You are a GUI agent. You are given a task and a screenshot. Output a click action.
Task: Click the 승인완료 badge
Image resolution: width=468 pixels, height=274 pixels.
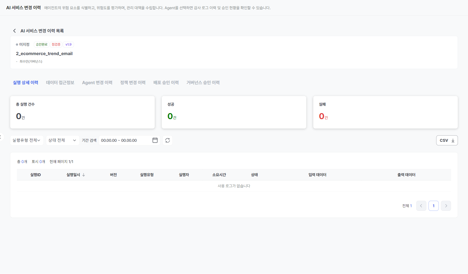click(x=42, y=44)
